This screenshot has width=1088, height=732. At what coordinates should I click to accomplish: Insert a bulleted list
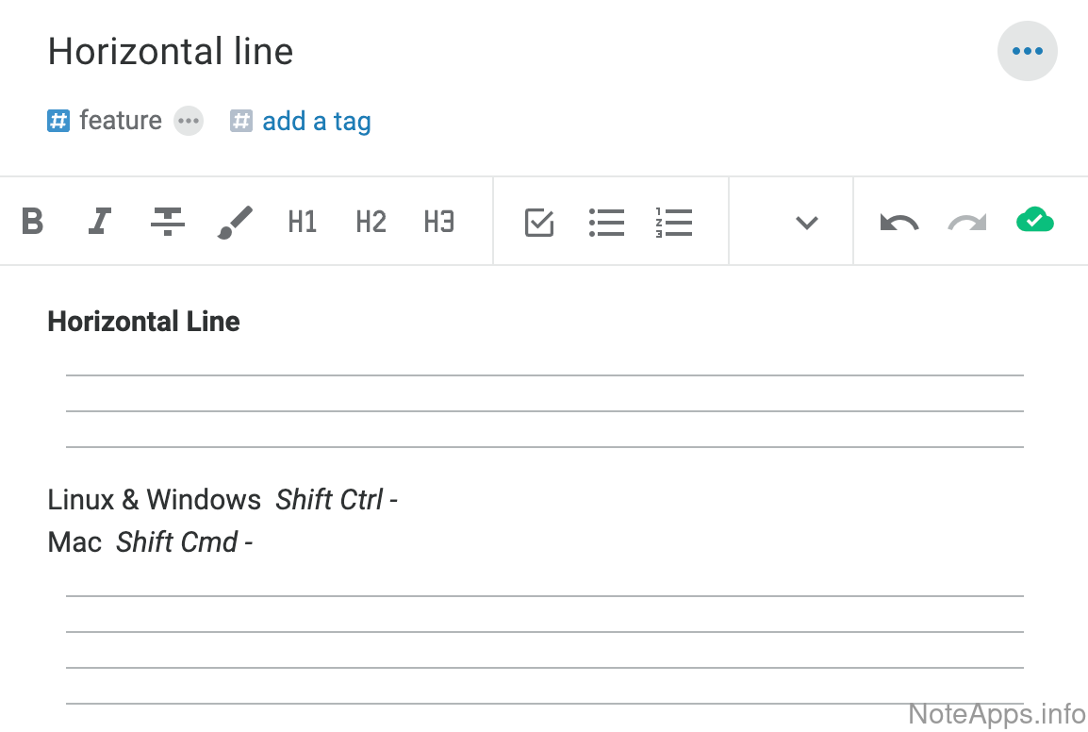(606, 222)
